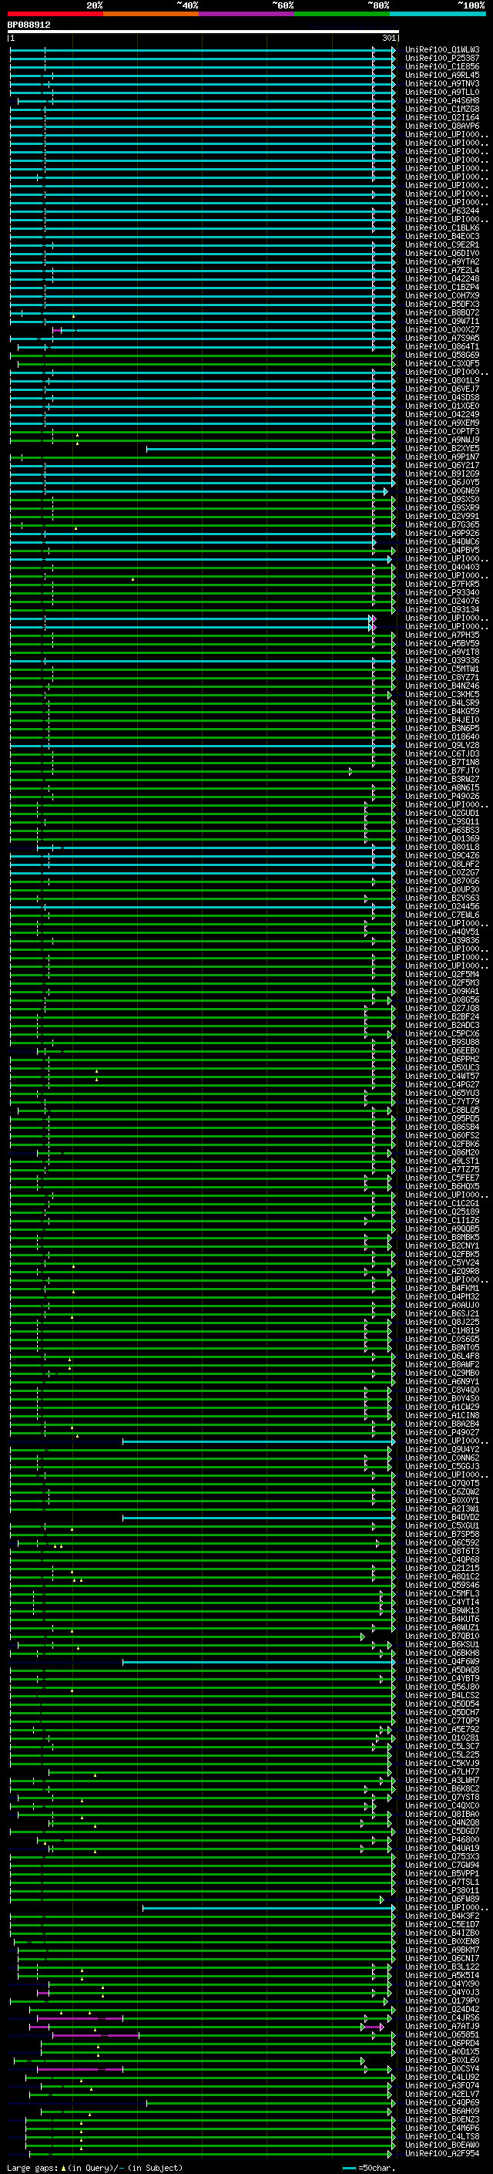Select UniRef100_B2XYE5 label

pyautogui.click(x=441, y=448)
